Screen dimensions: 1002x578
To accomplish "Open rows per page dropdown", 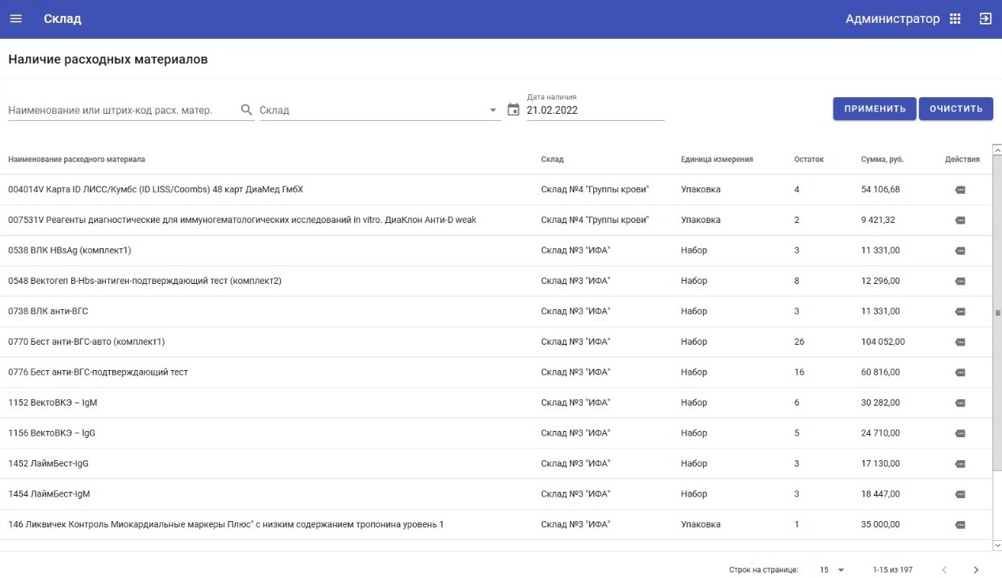I will coord(832,569).
